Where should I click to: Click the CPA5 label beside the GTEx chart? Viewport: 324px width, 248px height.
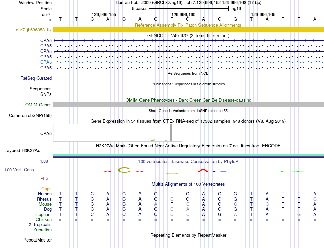click(46, 133)
